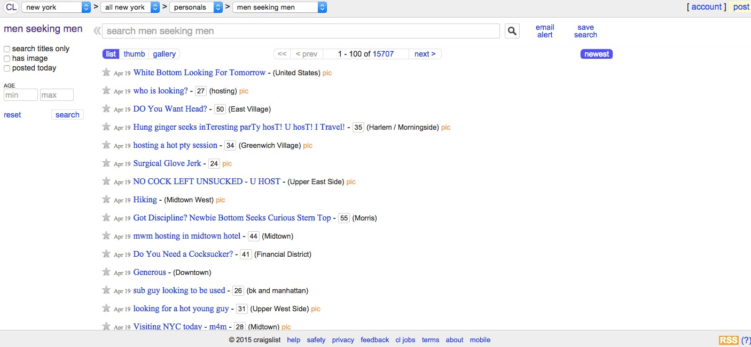Toggle the 'posted today' checkbox

pyautogui.click(x=7, y=68)
